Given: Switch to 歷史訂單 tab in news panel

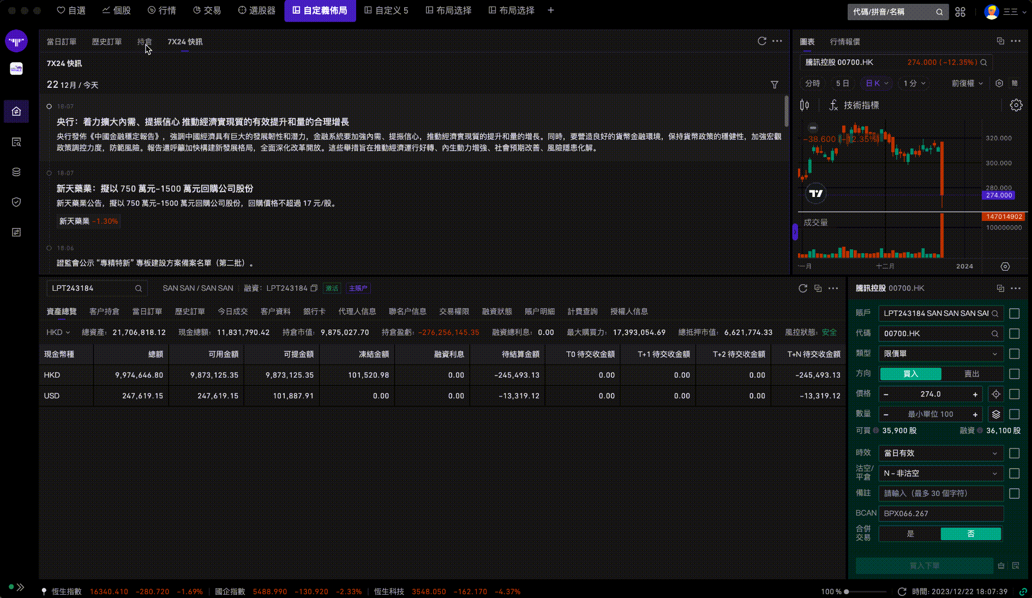Looking at the screenshot, I should 106,41.
